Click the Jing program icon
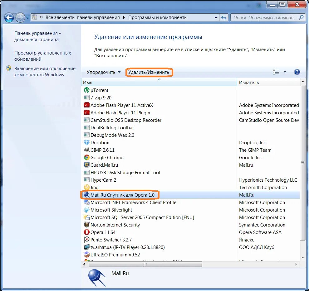 (x=86, y=187)
